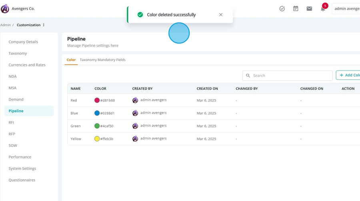Click the NAME column header
Screen dimensions: 360x201
(76, 89)
